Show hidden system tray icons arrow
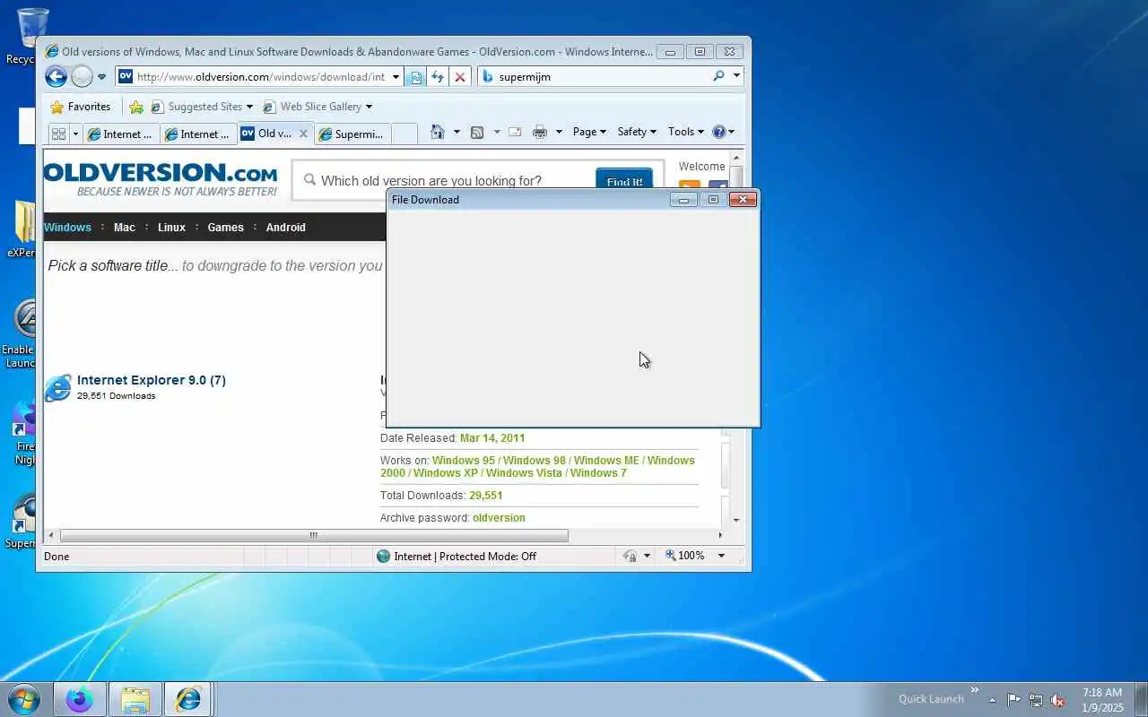The image size is (1148, 717). point(992,700)
